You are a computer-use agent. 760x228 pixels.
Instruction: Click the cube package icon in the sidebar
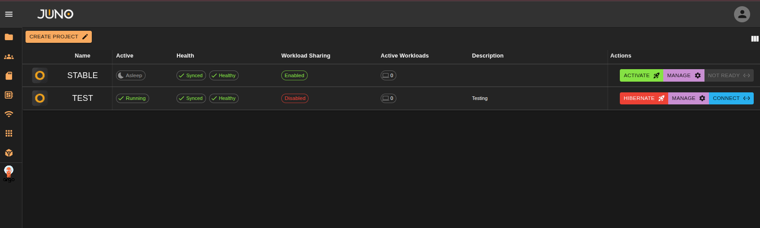pos(9,153)
